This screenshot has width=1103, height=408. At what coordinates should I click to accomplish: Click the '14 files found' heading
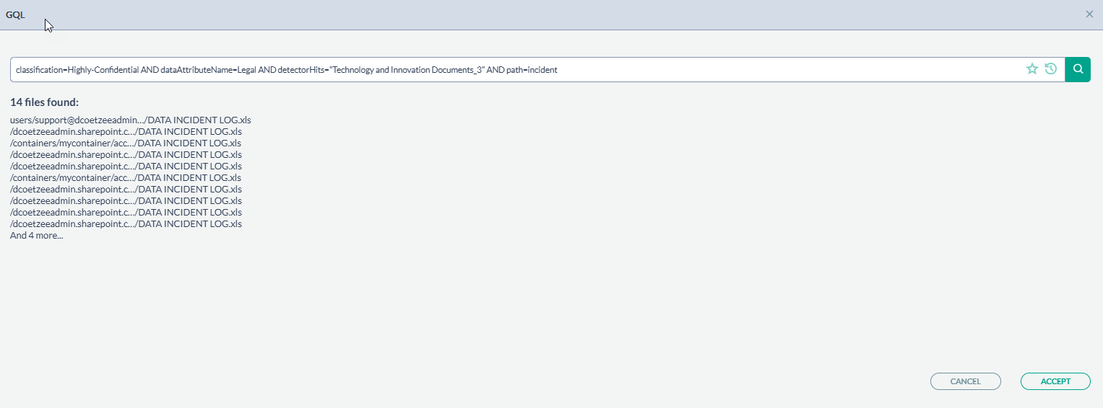pos(44,102)
